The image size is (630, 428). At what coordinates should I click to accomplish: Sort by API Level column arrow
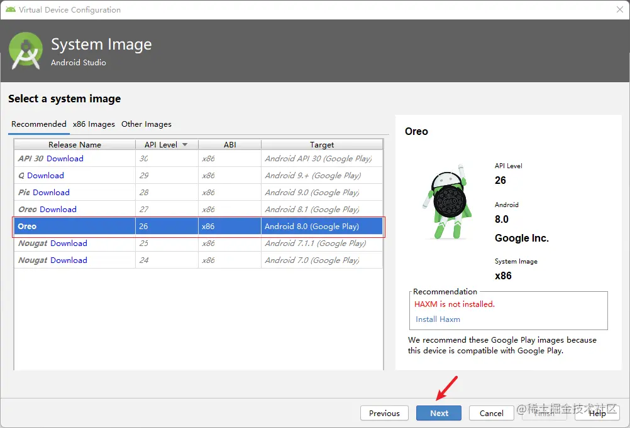[185, 144]
